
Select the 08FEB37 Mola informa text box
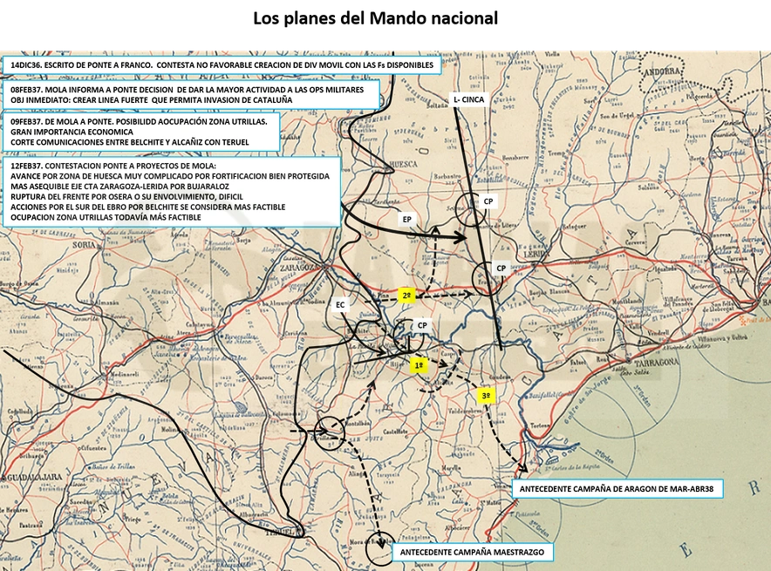(191, 95)
